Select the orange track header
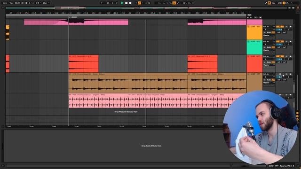 [254, 32]
